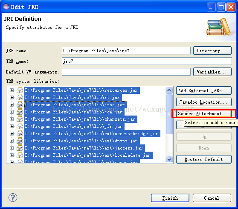Viewport: 238px width, 209px height.
Task: Expand the charsets.jar tree node
Action: 12,119
